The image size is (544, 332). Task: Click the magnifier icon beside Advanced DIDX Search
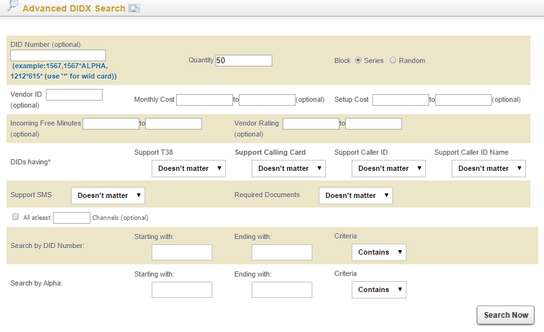[x=12, y=6]
